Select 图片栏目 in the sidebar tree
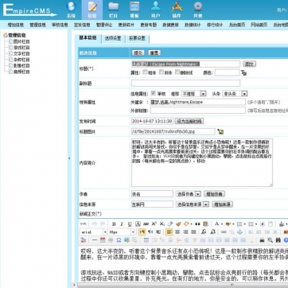The width and height of the screenshot is (288, 288). point(21,41)
